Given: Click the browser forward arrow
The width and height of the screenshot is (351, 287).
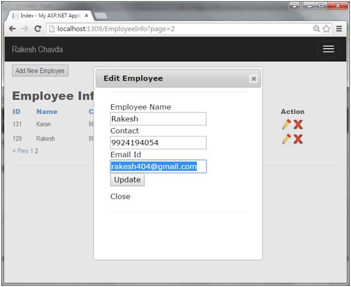Looking at the screenshot, I should (x=25, y=29).
